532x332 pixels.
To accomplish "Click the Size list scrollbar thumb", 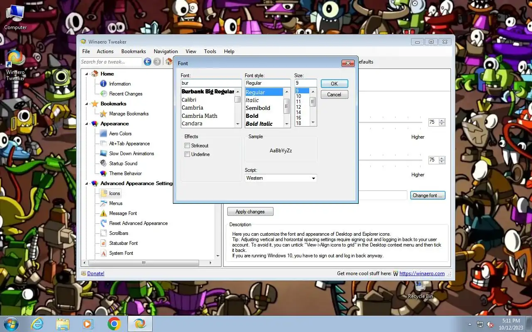I will click(313, 102).
